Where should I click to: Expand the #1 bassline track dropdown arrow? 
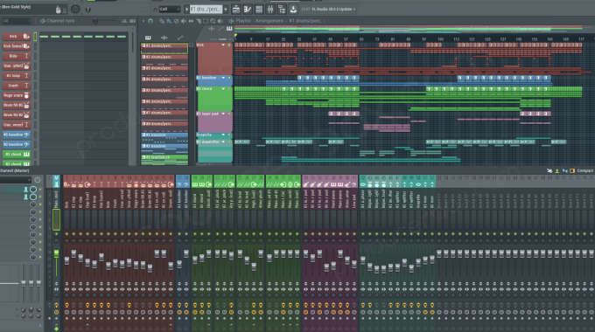223,78
